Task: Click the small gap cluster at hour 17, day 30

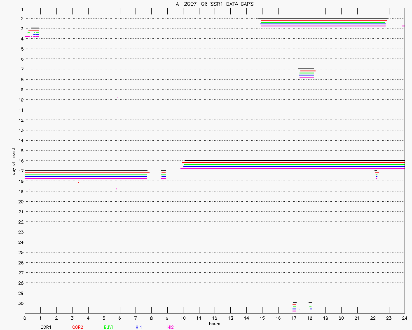Action: (x=295, y=307)
